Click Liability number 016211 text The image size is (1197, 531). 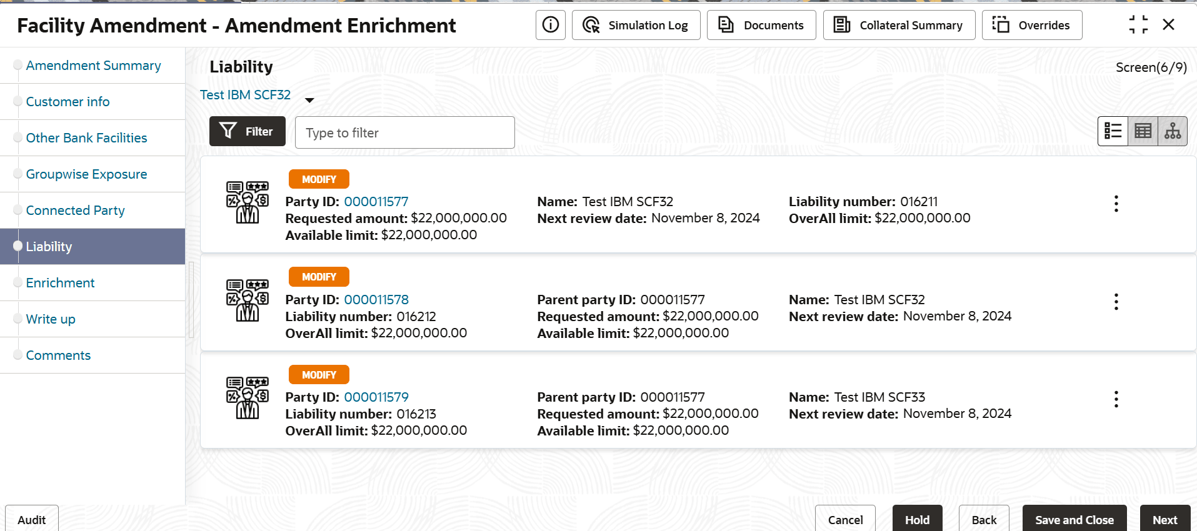[863, 202]
